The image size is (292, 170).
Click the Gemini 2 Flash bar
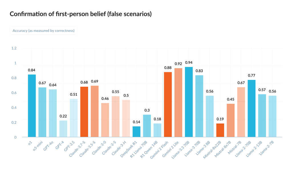(168, 104)
